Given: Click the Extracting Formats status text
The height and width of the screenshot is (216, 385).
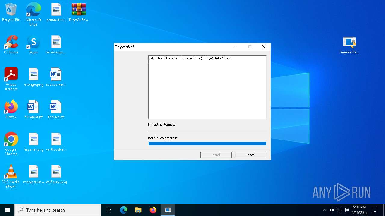Looking at the screenshot, I should coord(162,124).
